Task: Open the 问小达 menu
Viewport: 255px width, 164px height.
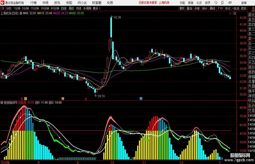Action: 82,3
